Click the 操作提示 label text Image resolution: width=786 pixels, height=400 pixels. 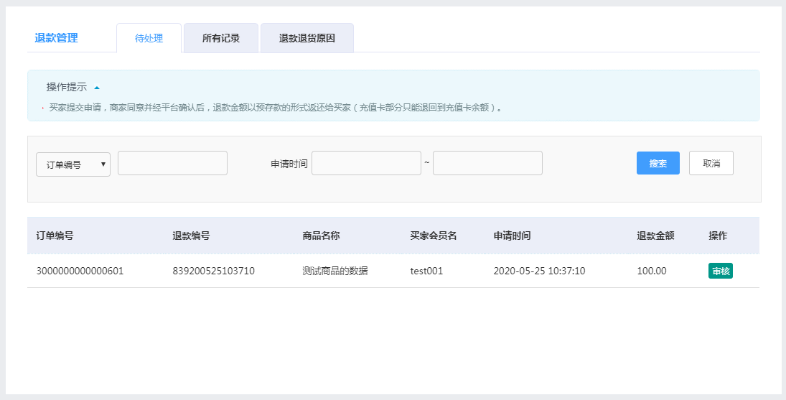point(66,87)
